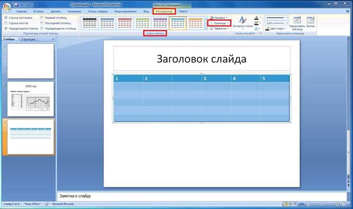Expand the Цвет пера dropdown arrow
Viewport: 353px width, 209px height.
tap(285, 29)
